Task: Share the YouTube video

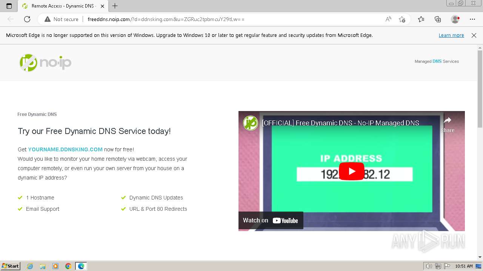Action: (448, 125)
